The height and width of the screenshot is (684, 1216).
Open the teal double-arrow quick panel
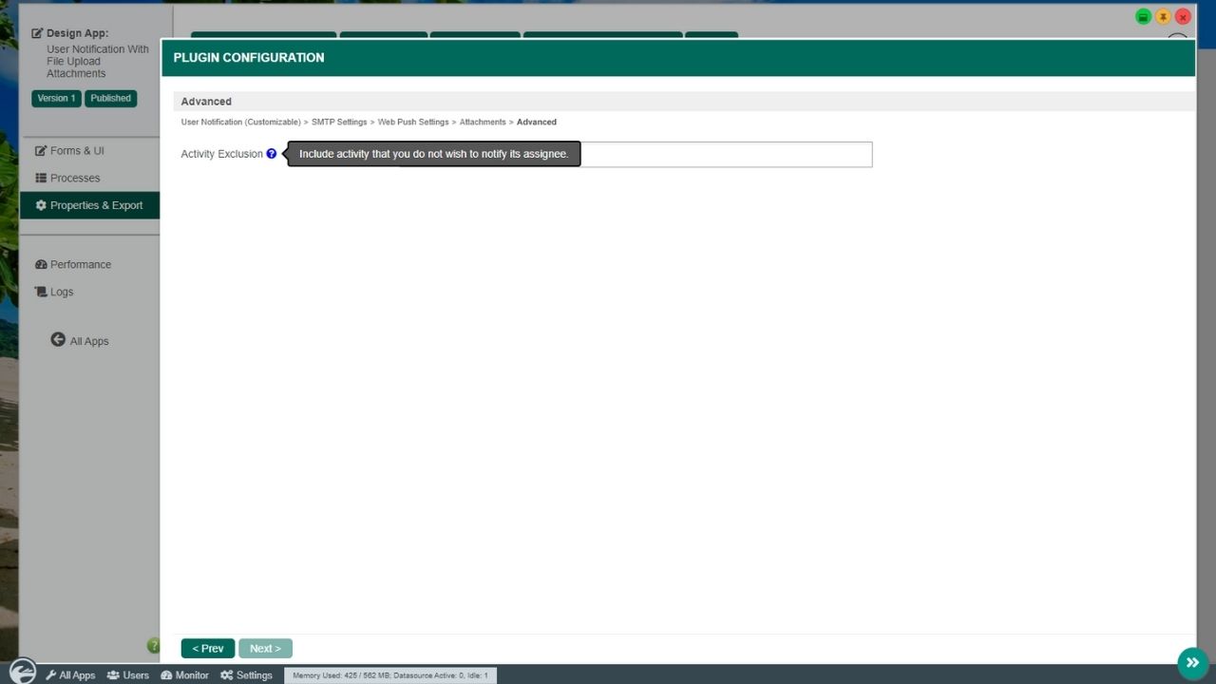coord(1192,662)
